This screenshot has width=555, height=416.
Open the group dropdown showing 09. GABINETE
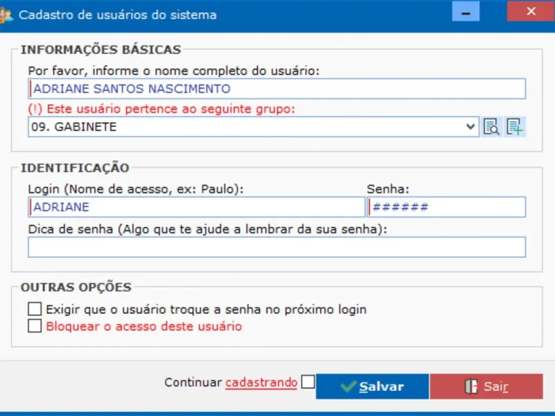click(x=253, y=127)
